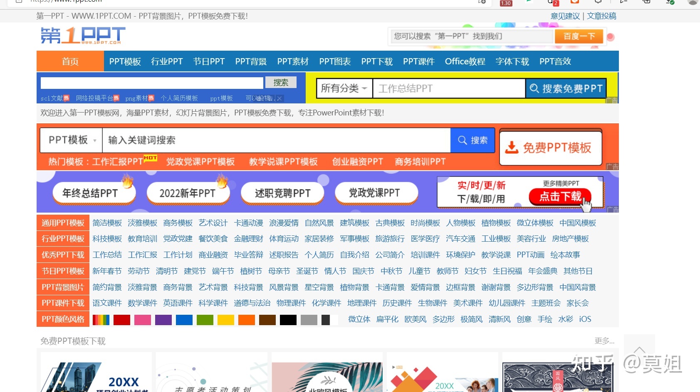Select the pink color swatch
This screenshot has height=392, width=700.
point(143,320)
